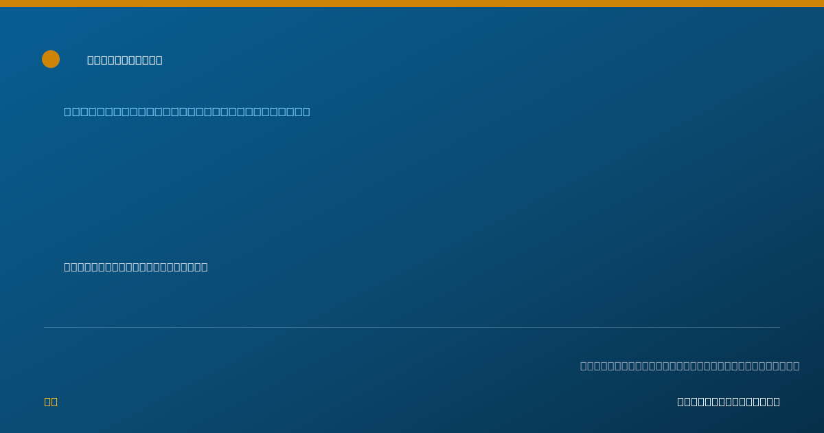Image resolution: width=824 pixels, height=433 pixels.
Task: Click the orange circle logo icon
Action: (51, 59)
